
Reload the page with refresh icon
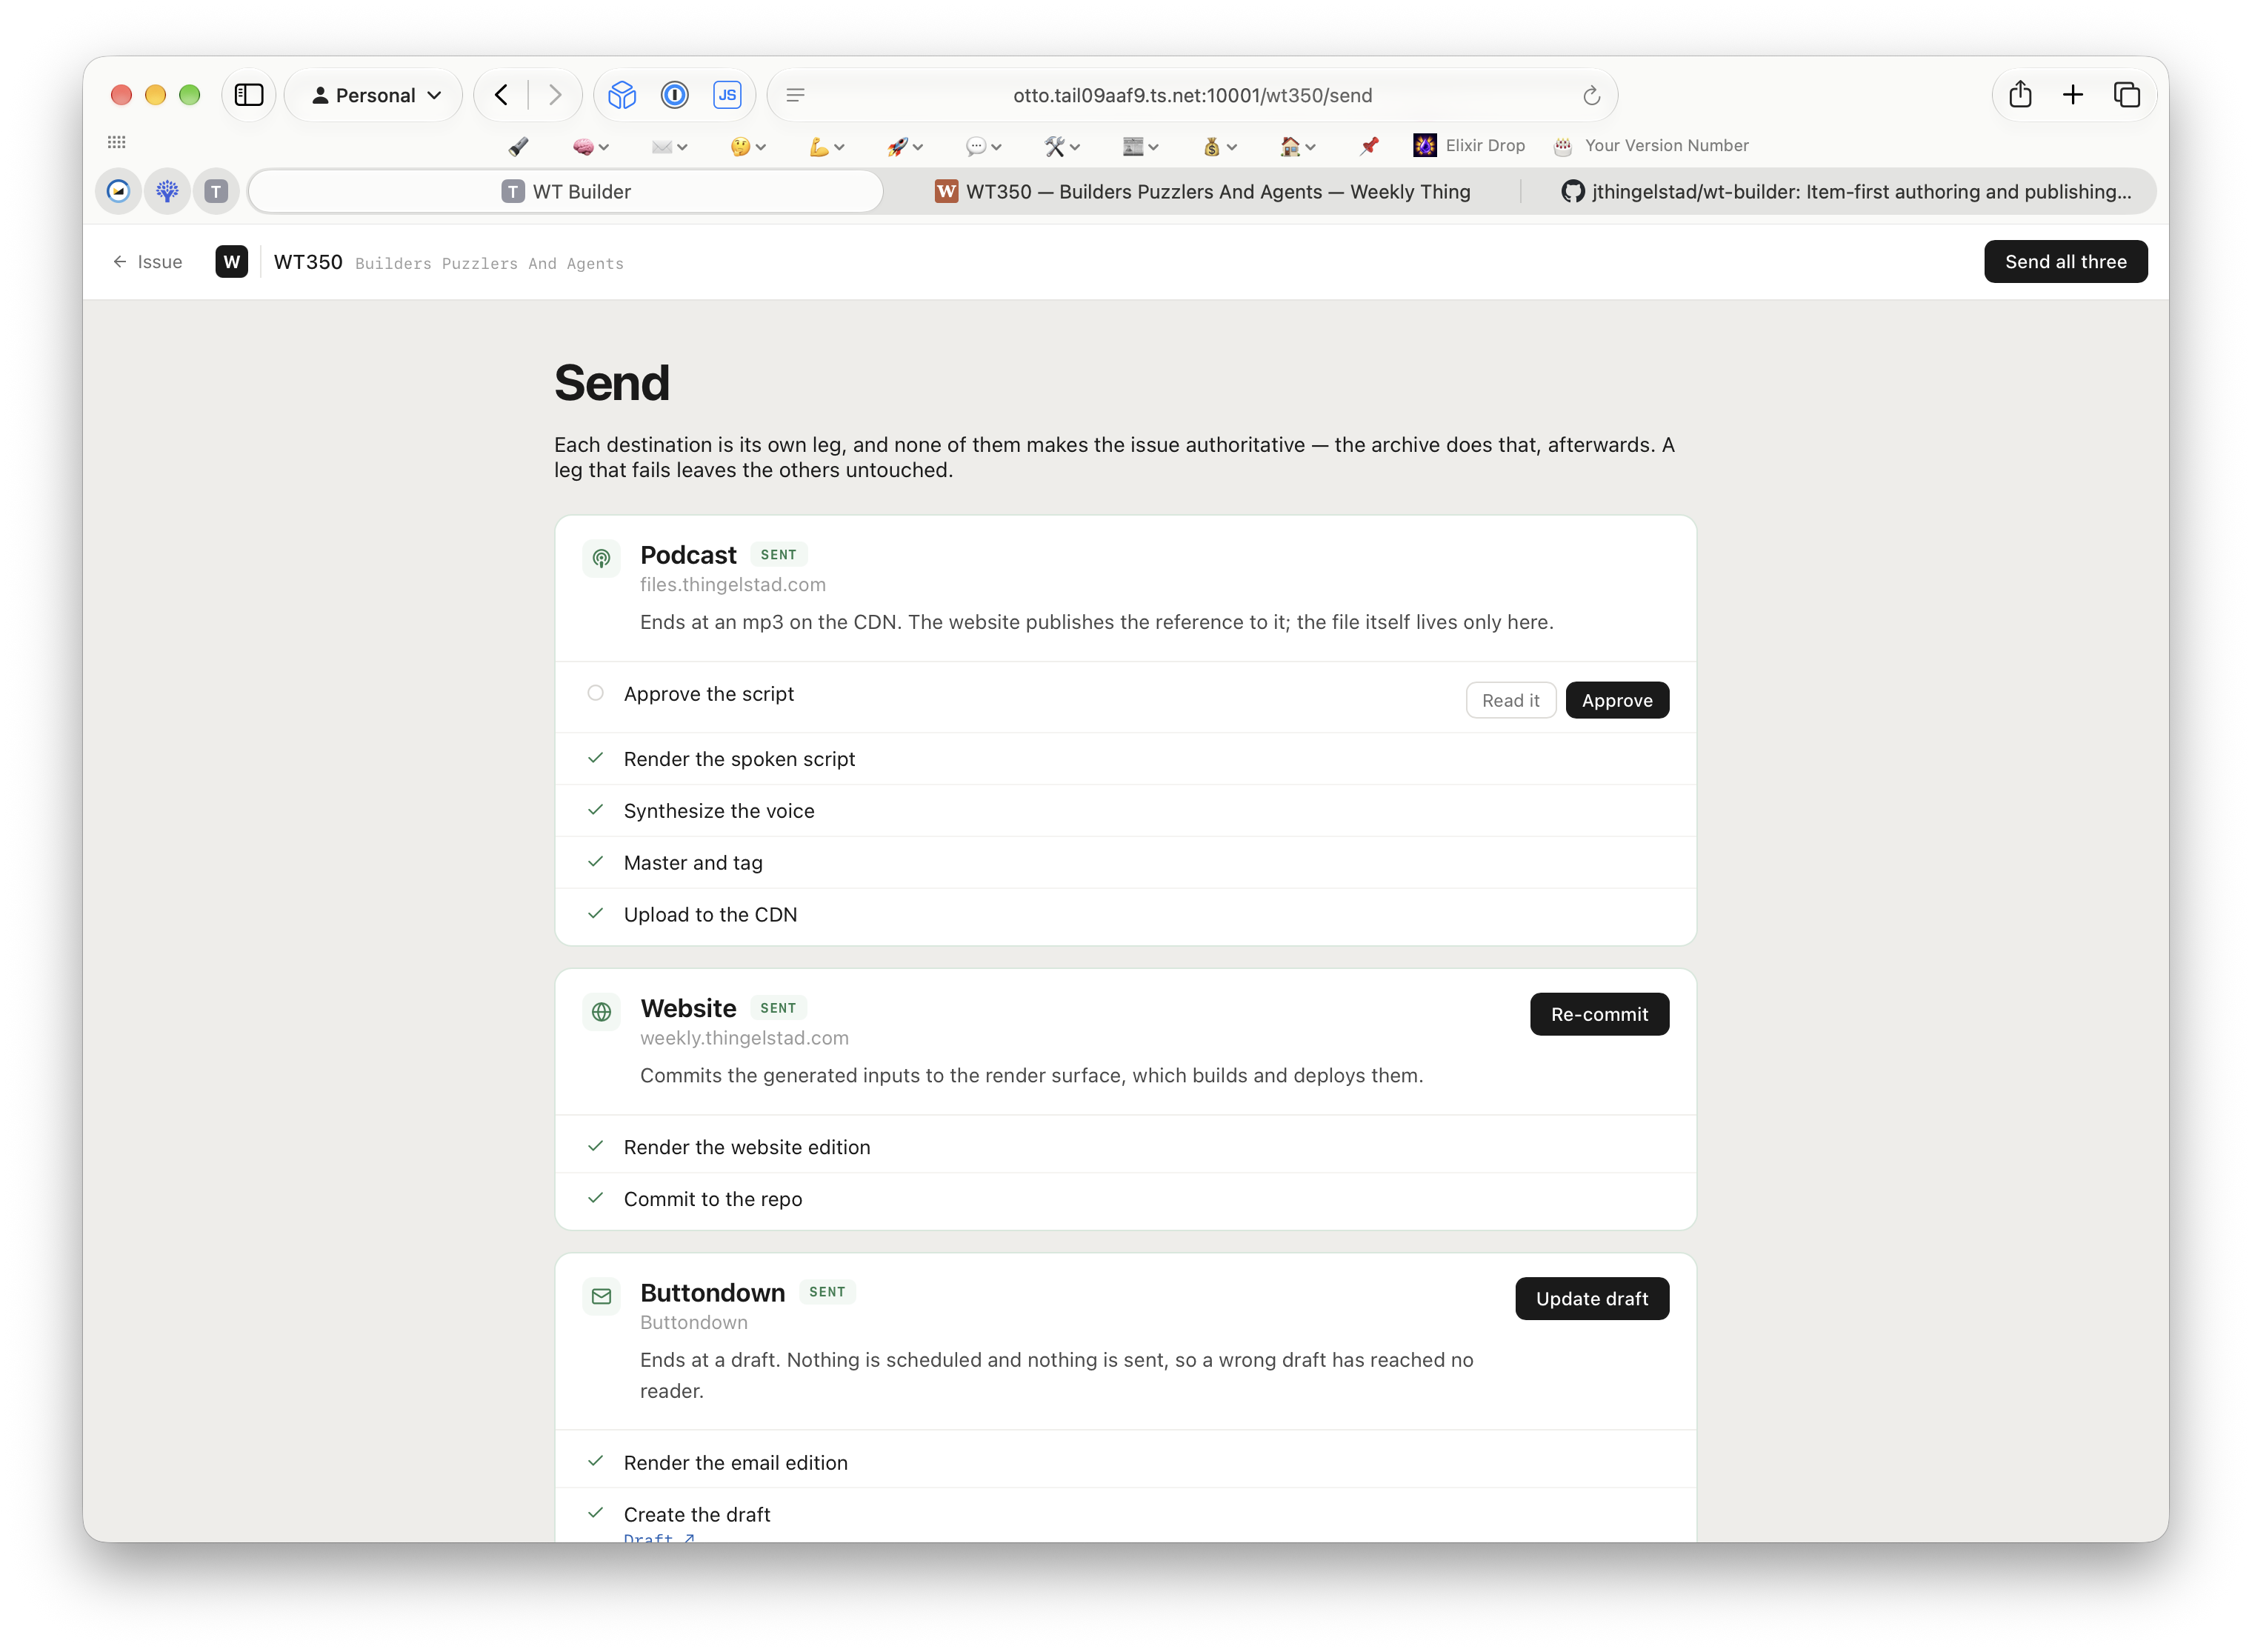click(x=1591, y=96)
